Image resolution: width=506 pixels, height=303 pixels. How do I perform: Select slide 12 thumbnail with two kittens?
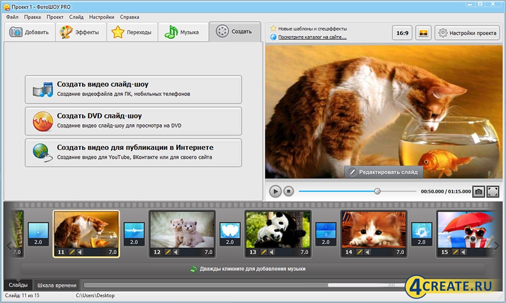point(182,229)
